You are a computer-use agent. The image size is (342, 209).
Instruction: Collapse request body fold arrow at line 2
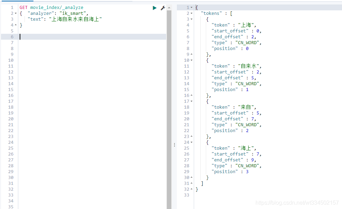click(x=16, y=13)
